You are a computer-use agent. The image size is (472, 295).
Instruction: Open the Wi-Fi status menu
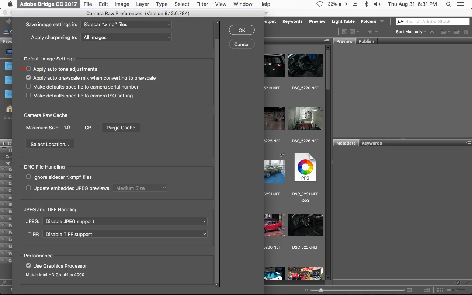[x=320, y=4]
